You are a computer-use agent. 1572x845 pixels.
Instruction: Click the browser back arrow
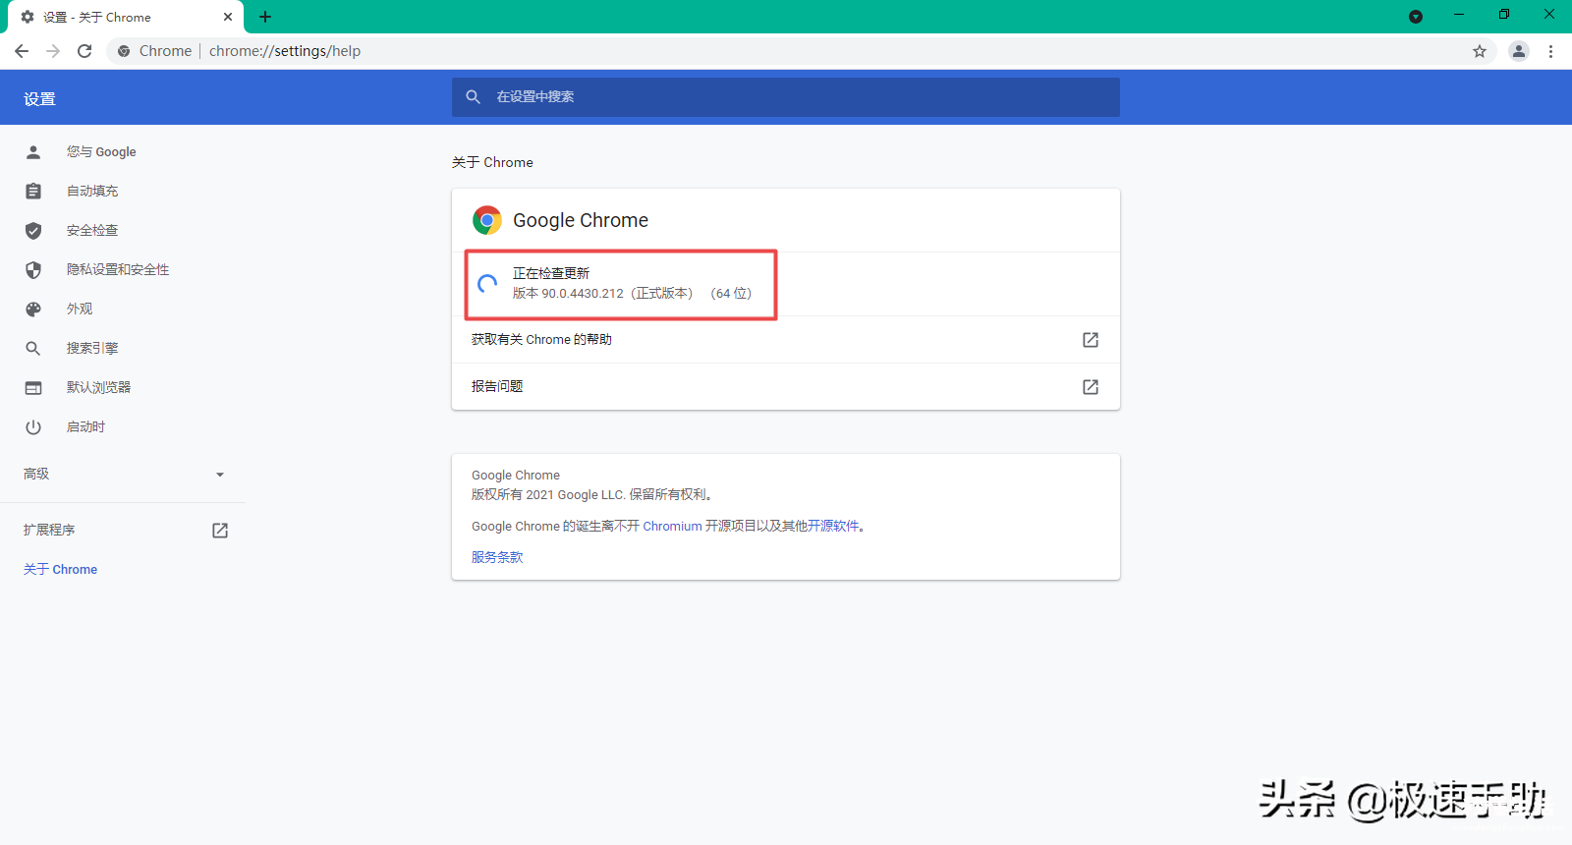coord(22,51)
